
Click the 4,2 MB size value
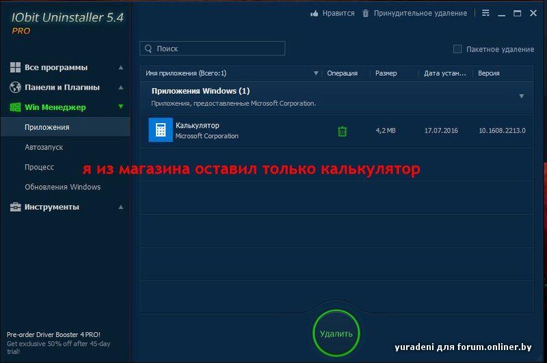point(386,131)
